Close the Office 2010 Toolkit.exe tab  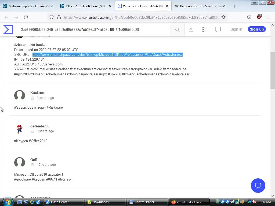click(x=110, y=6)
